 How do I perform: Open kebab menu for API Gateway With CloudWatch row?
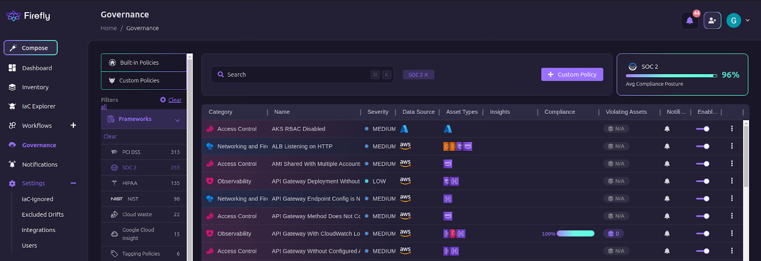[732, 233]
